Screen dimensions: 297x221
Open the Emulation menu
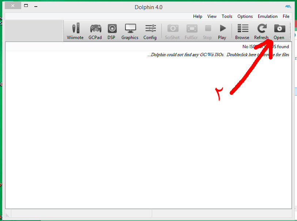click(x=268, y=16)
